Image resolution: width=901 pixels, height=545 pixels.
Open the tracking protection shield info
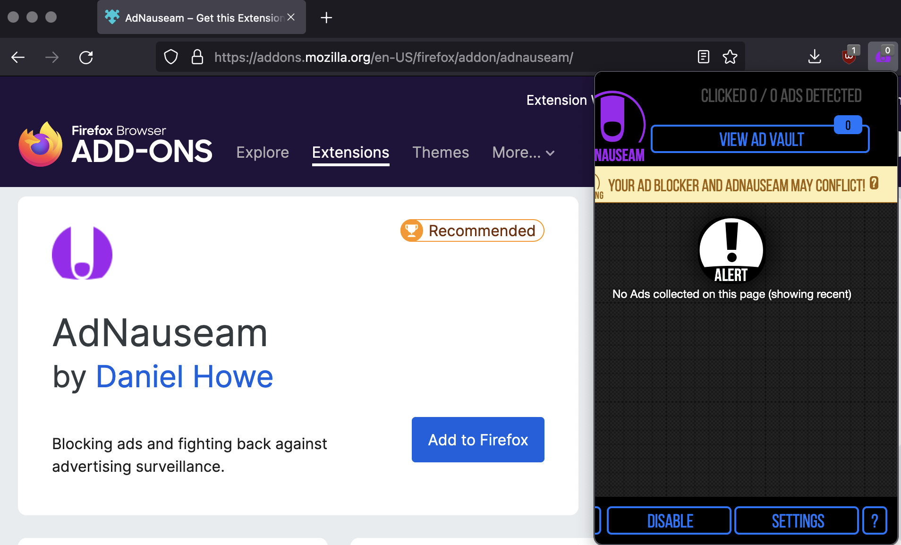click(171, 57)
